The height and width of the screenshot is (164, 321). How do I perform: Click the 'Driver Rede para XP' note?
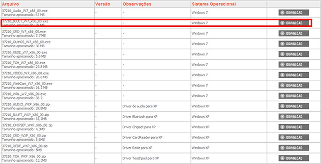pyautogui.click(x=137, y=148)
